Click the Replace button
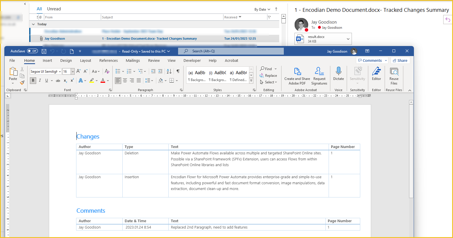The image size is (453, 238). [268, 76]
